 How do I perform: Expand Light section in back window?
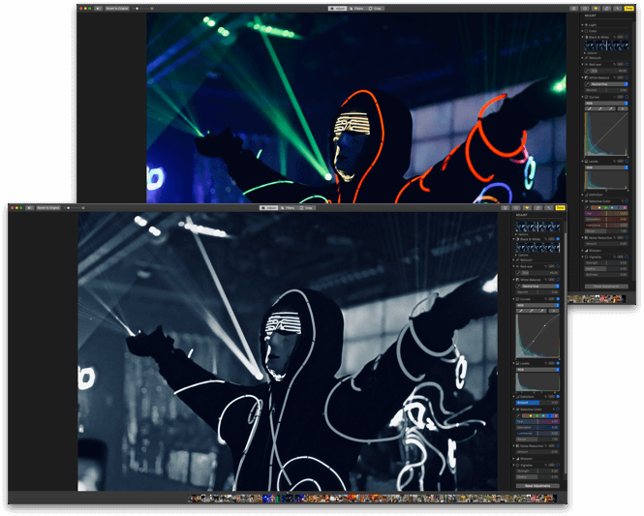[582, 25]
